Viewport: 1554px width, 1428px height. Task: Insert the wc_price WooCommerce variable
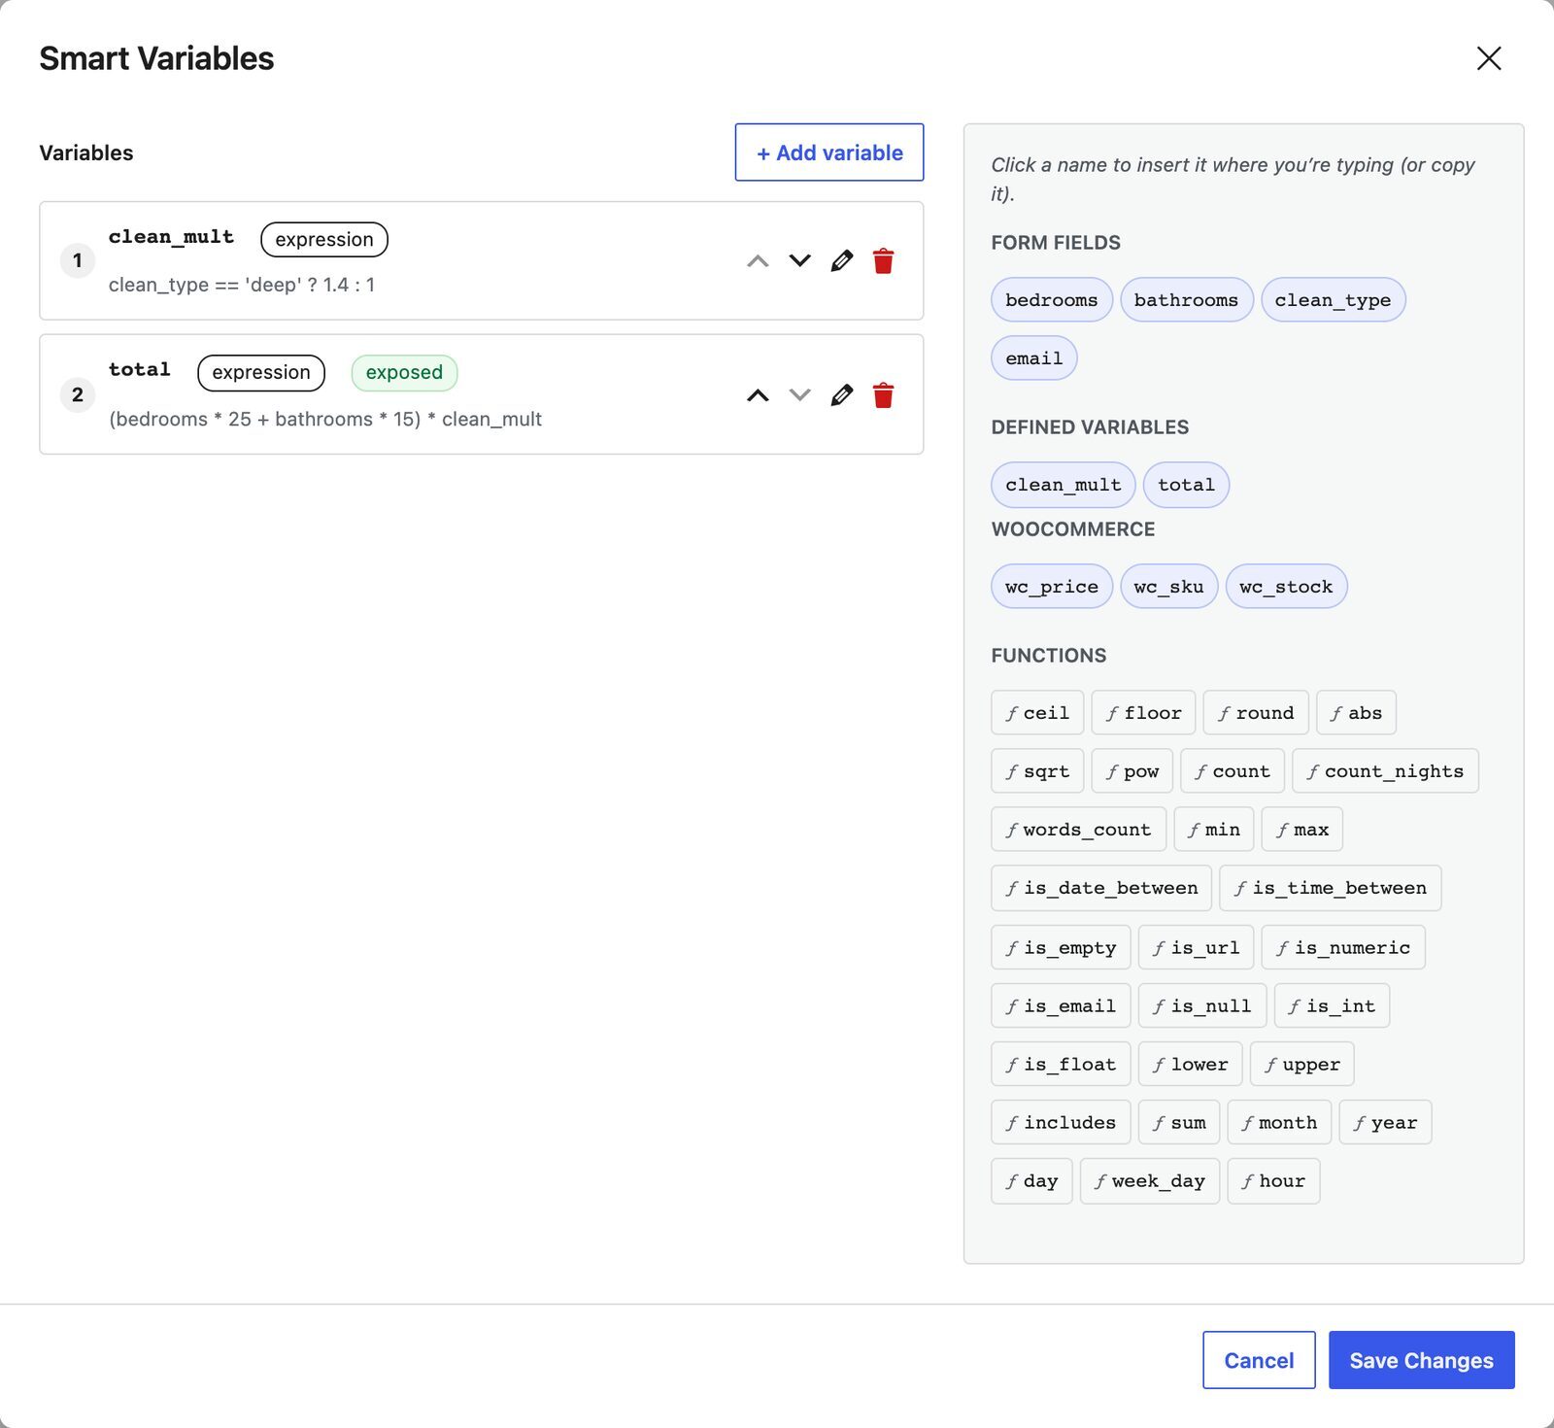tap(1052, 586)
